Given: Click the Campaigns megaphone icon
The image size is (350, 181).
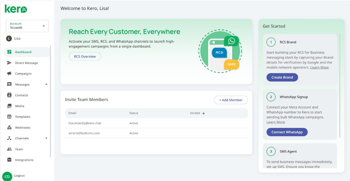Looking at the screenshot, I should (9, 74).
